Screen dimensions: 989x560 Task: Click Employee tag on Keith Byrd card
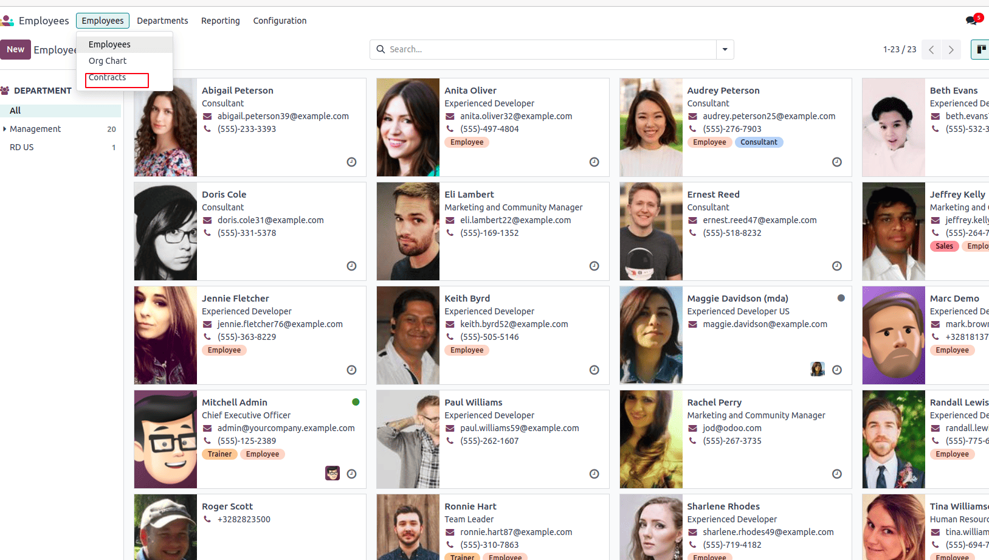[467, 350]
